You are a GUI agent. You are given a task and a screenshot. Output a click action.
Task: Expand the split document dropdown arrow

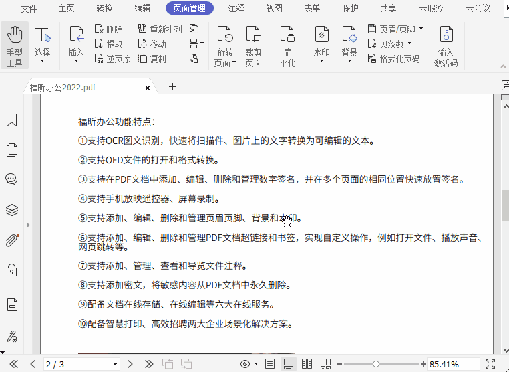(x=202, y=43)
